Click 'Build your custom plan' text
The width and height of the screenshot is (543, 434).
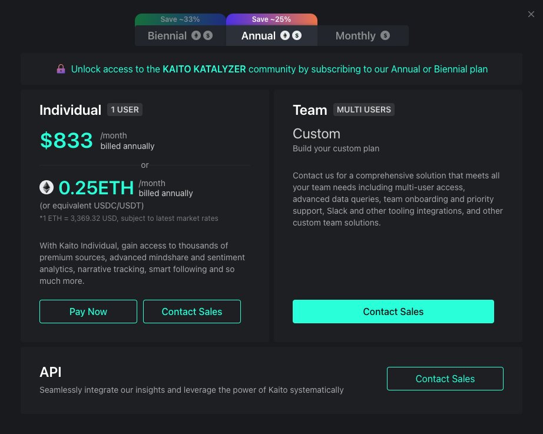click(x=336, y=148)
